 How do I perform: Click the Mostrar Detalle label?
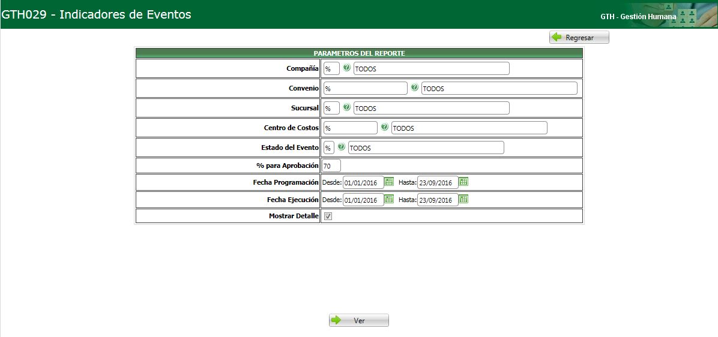coord(294,216)
